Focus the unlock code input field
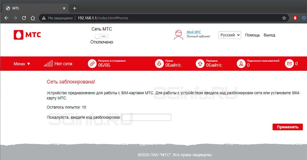Image resolution: width=307 pixels, height=160 pixels. point(146,117)
